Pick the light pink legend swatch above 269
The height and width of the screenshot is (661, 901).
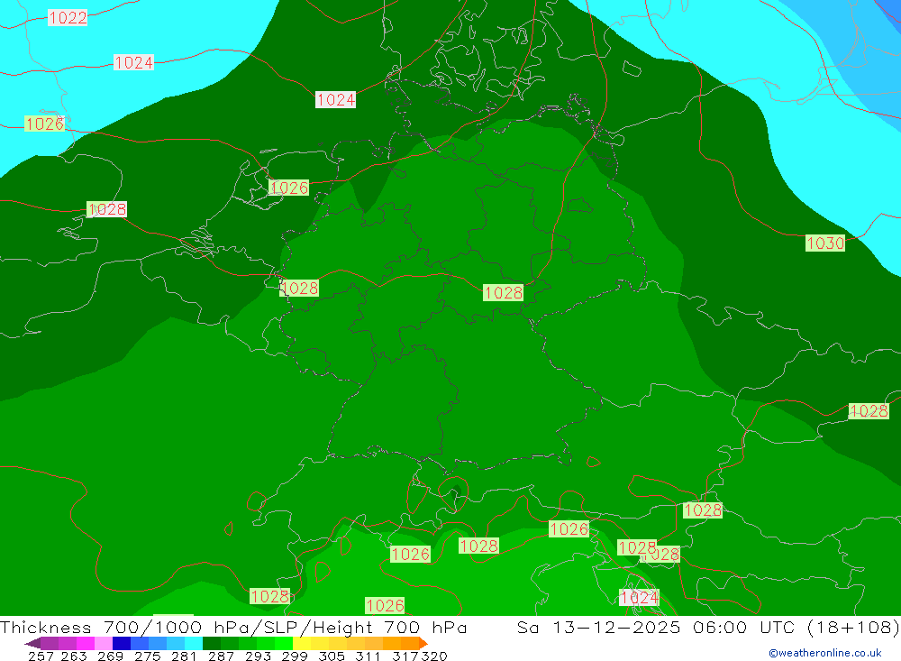pyautogui.click(x=104, y=643)
